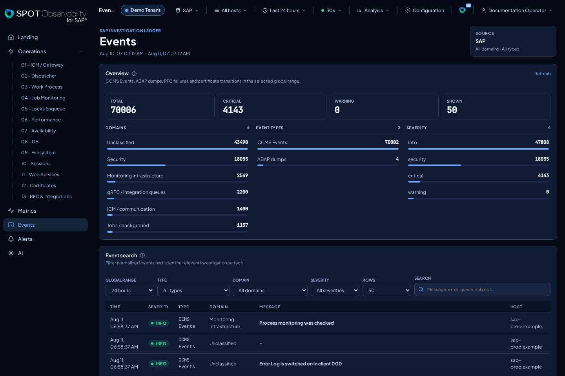
Task: Open the Global Range 24 hours select
Action: 130,290
